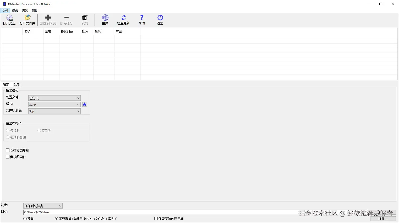This screenshot has width=399, height=223.
Task: Click the 章节 column header
Action: 51,31
